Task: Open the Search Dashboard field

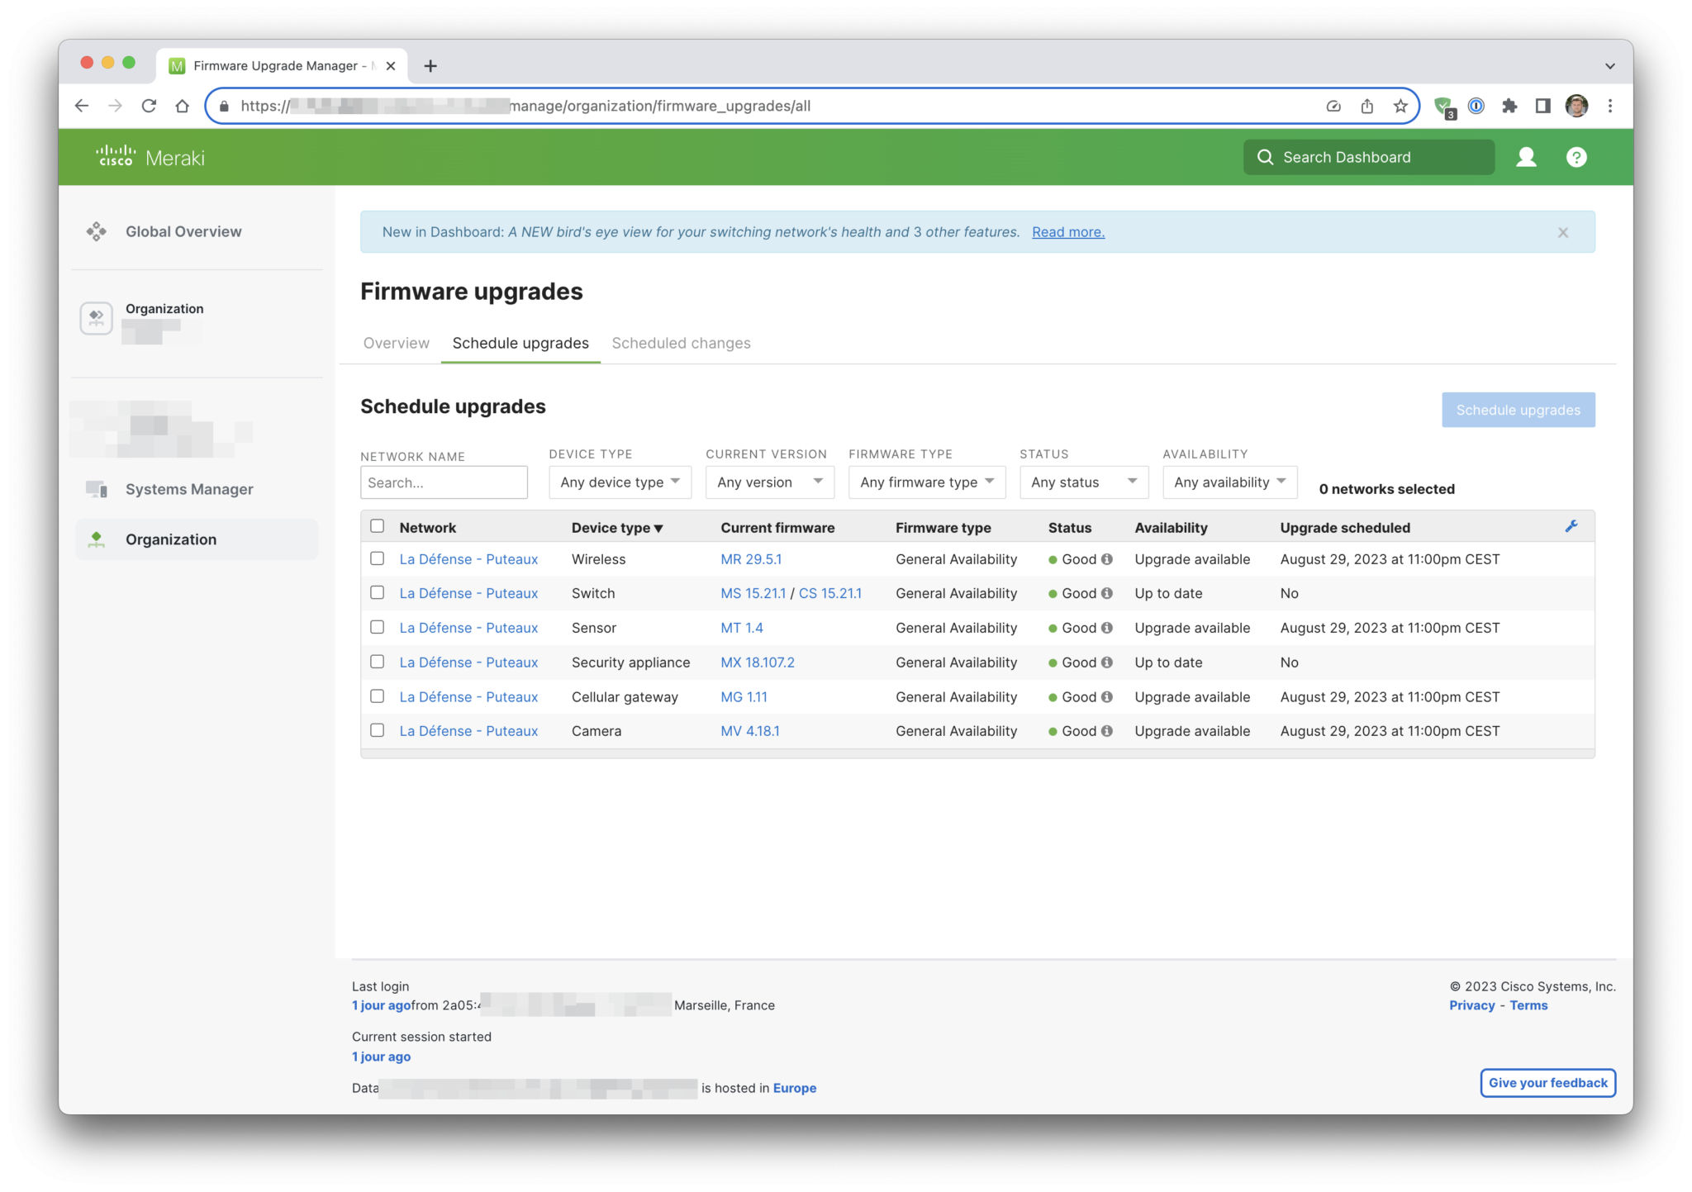Action: pos(1366,157)
